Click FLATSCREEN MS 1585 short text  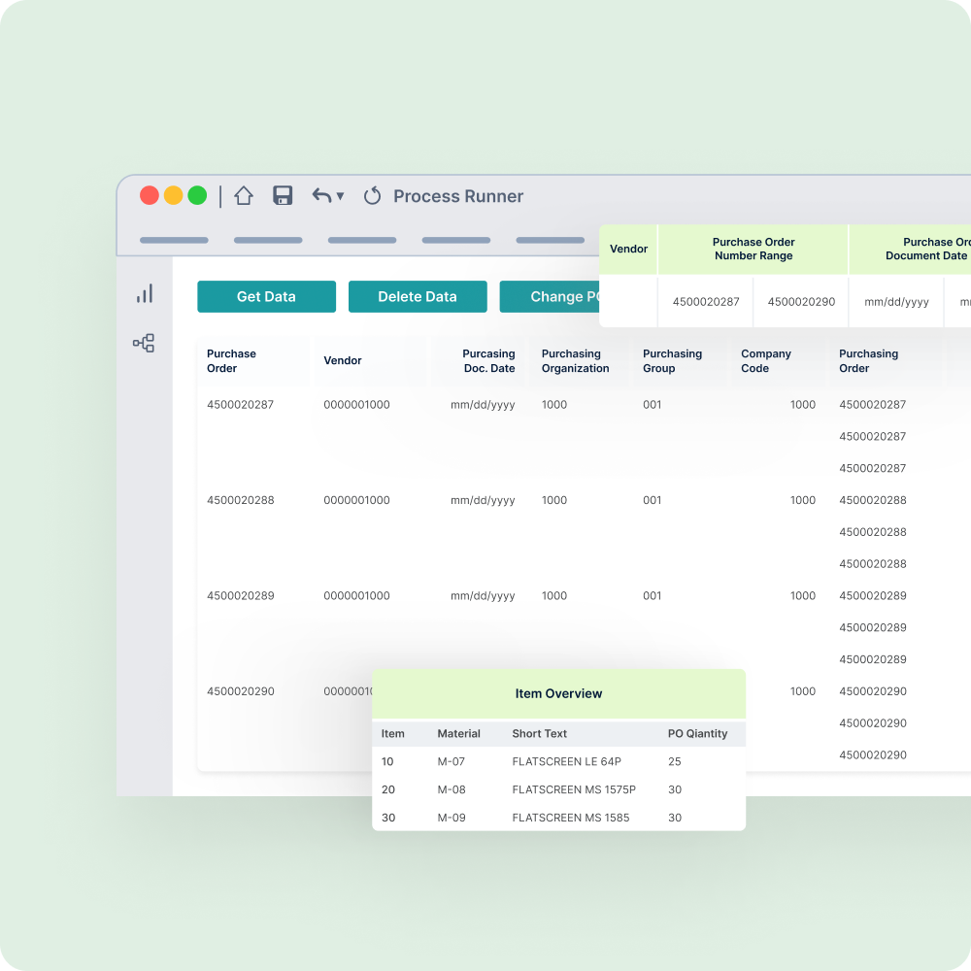pyautogui.click(x=570, y=818)
